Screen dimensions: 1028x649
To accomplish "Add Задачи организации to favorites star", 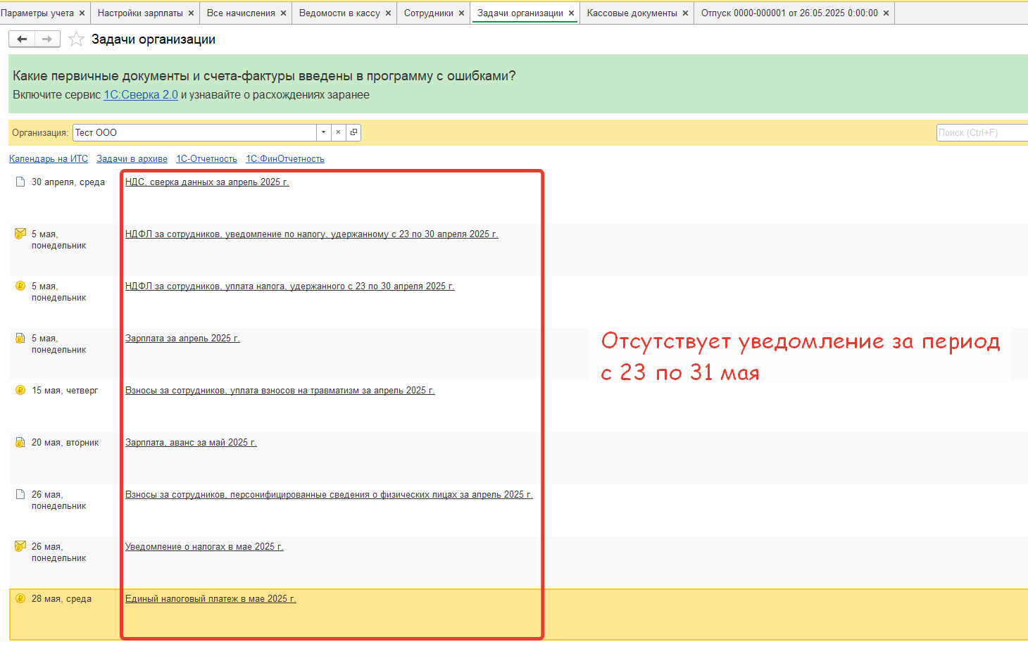I will [x=76, y=39].
